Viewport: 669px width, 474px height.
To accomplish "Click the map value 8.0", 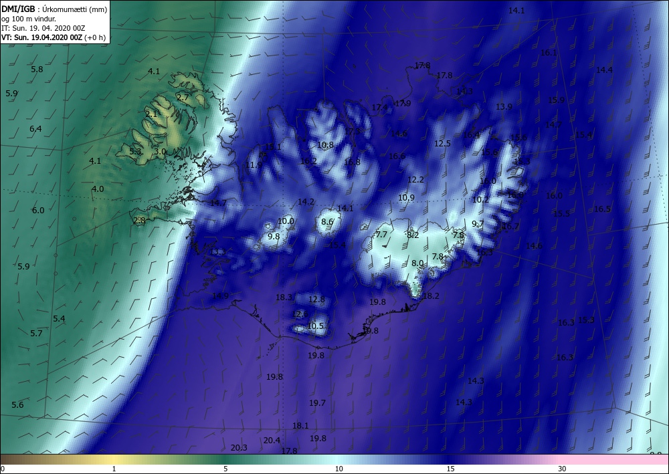I will 417,263.
